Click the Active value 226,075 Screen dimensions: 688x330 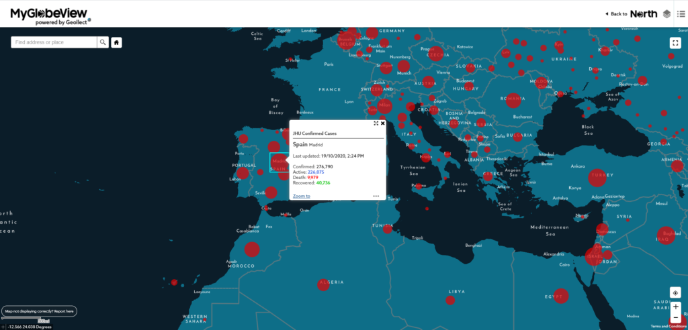(x=316, y=172)
